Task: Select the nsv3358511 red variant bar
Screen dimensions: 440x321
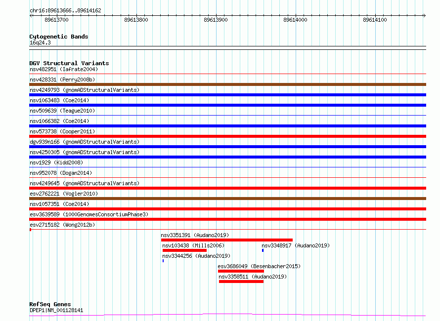Action: coord(241,281)
